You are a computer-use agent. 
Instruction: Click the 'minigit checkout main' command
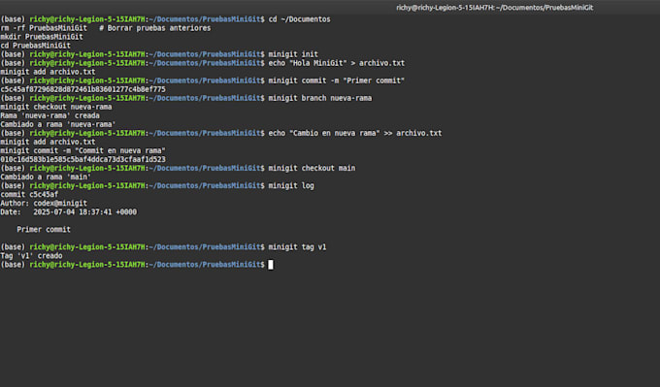tap(312, 168)
